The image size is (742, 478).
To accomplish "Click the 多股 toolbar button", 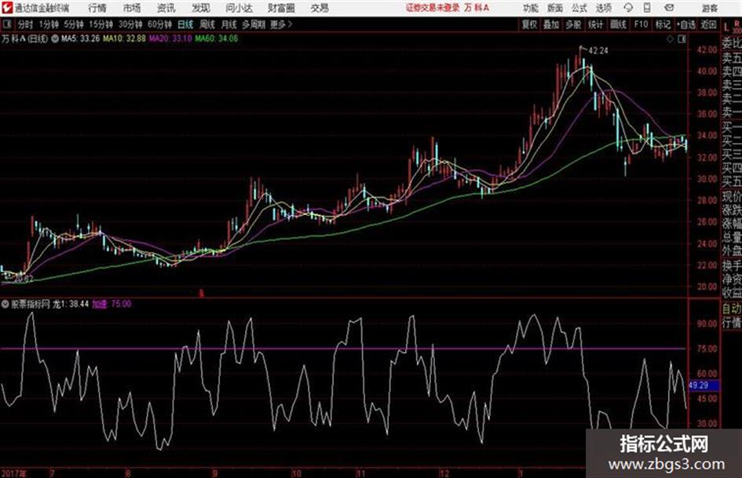I will [x=573, y=24].
